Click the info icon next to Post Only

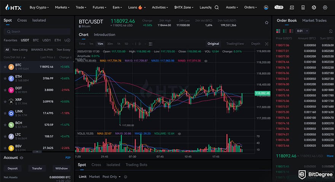126,177
